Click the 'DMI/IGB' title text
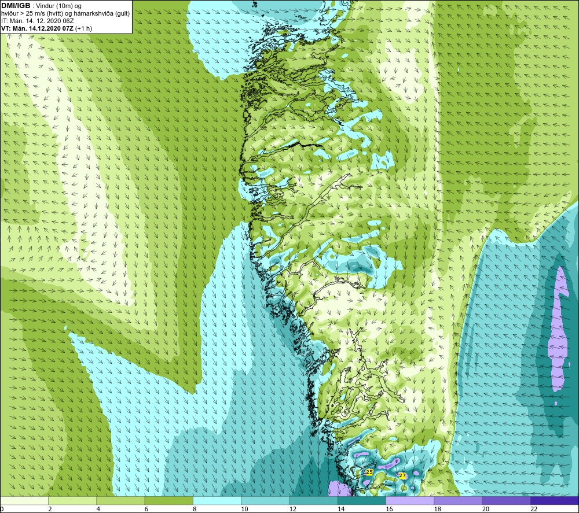Image resolution: width=579 pixels, height=513 pixels. (16, 6)
